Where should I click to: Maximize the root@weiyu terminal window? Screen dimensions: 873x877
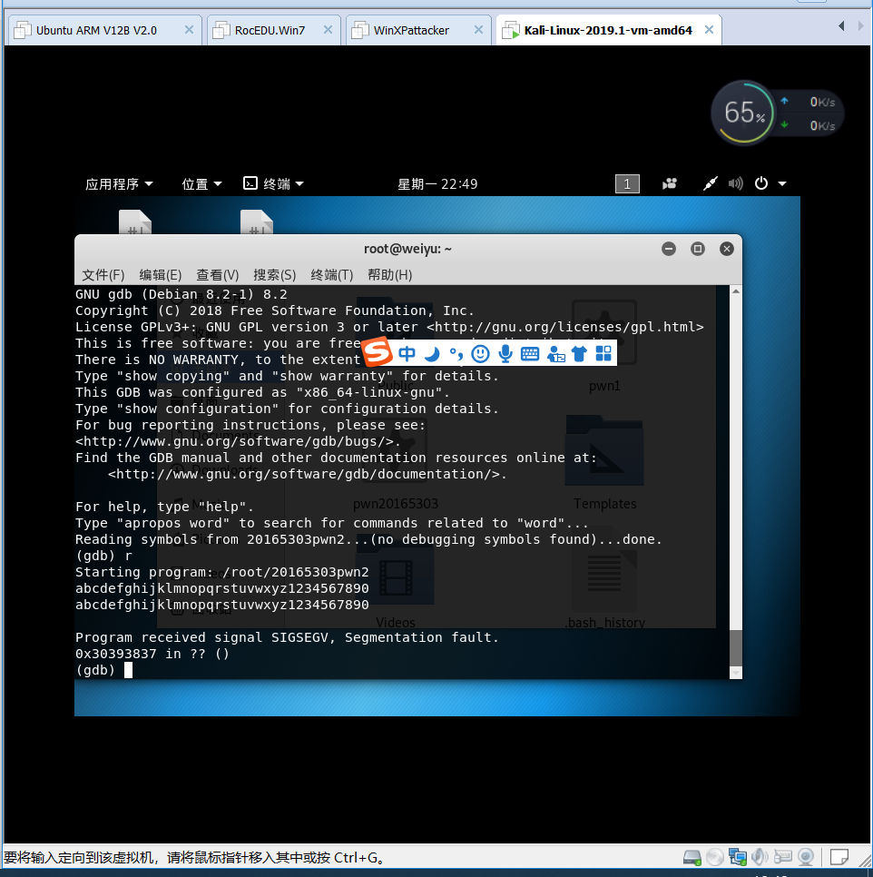[x=698, y=249]
